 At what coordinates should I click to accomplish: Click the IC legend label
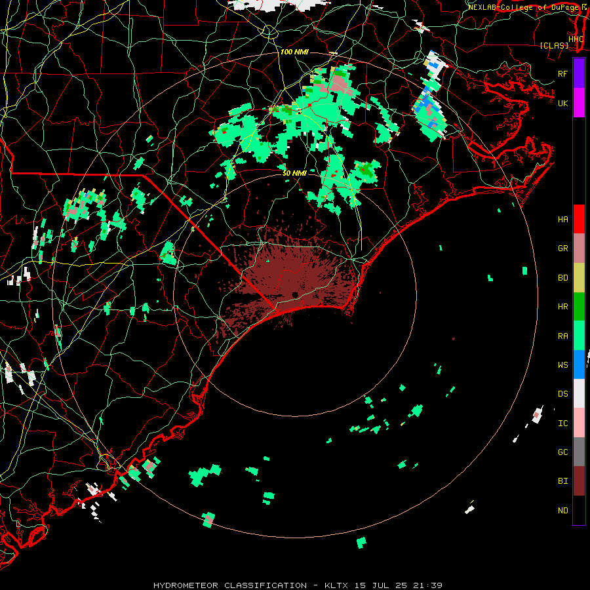tap(563, 423)
